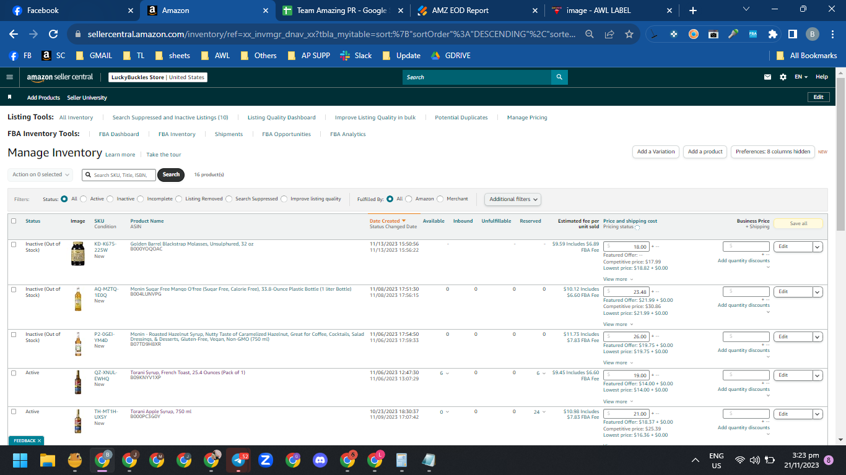Open the Chrome extensions puzzle icon

[x=772, y=34]
